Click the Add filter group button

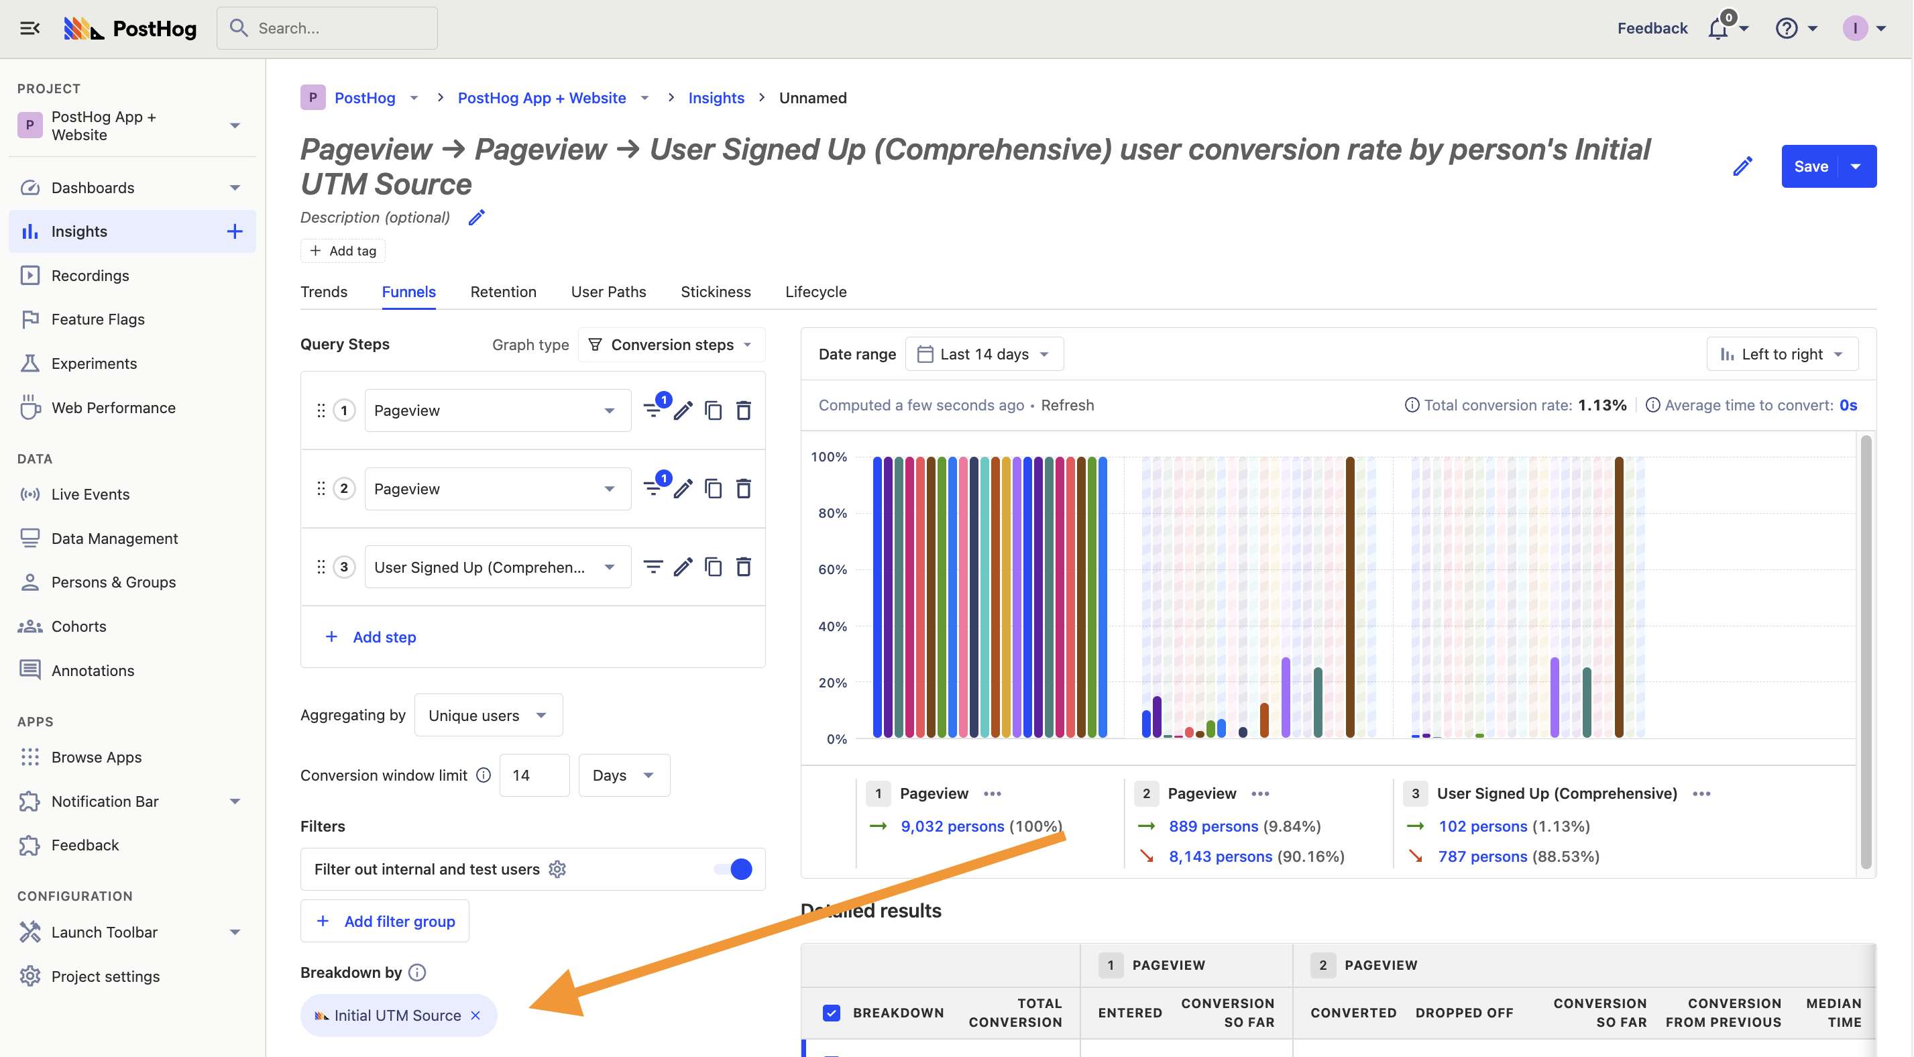[385, 921]
